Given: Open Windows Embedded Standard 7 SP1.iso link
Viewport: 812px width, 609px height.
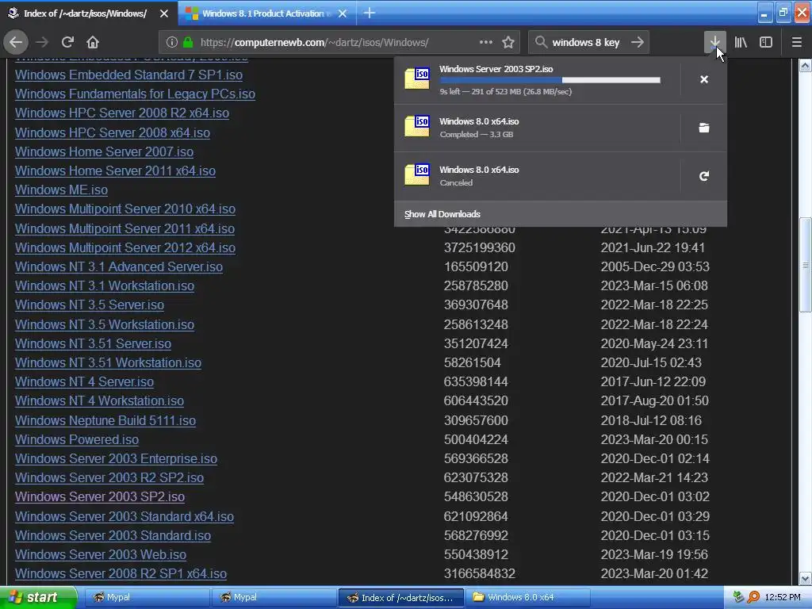Looking at the screenshot, I should (x=128, y=75).
